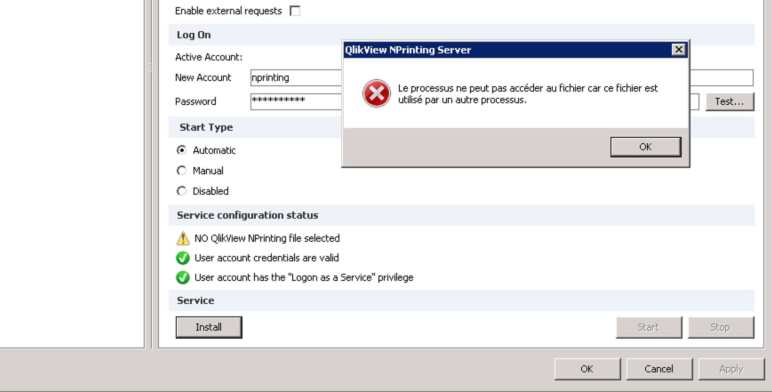The height and width of the screenshot is (392, 772).
Task: Click the Stop service button
Action: [720, 327]
